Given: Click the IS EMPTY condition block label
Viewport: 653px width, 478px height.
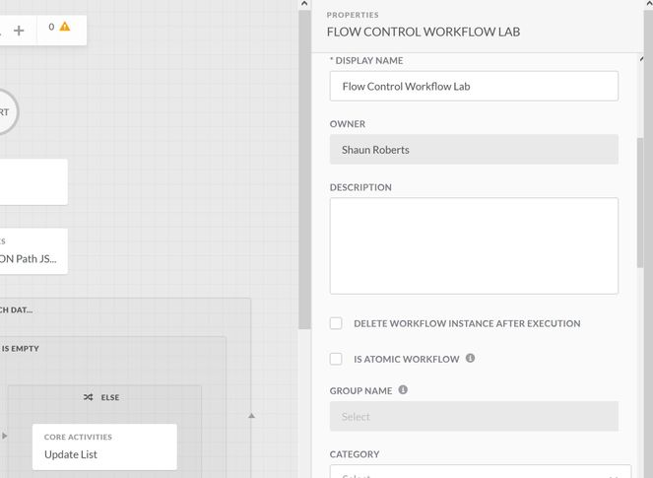Looking at the screenshot, I should (x=19, y=348).
